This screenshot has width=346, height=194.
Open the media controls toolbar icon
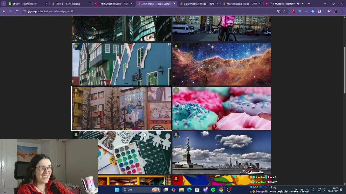[329, 11]
